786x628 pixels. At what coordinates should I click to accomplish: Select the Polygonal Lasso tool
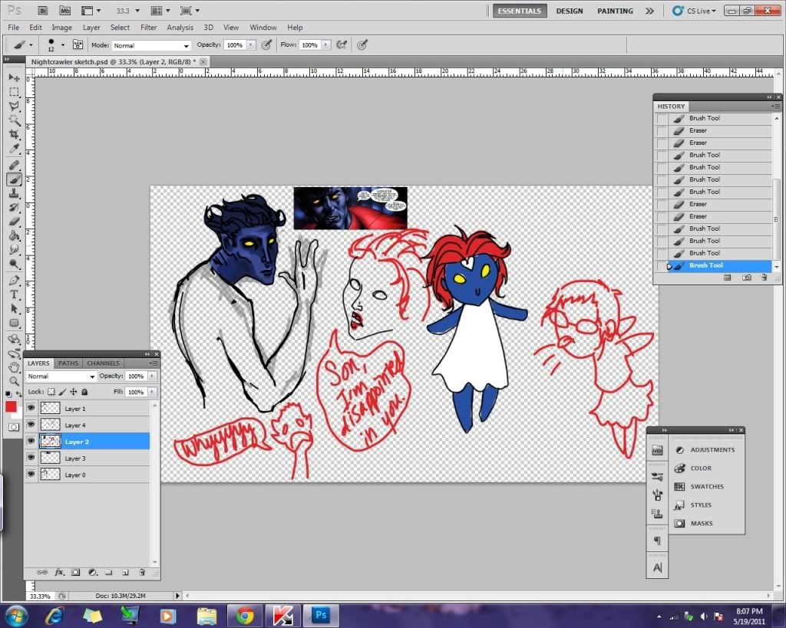pyautogui.click(x=14, y=106)
